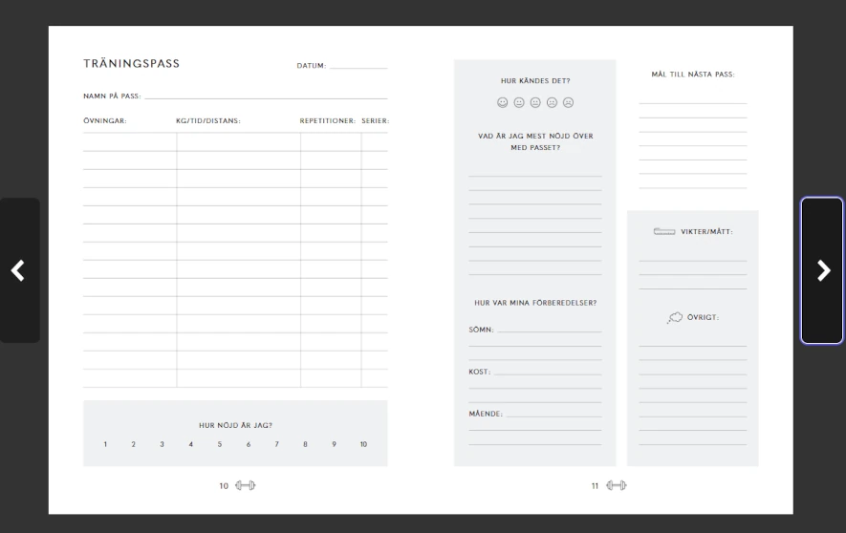Pick the middle neutral face icon
The image size is (846, 533).
[535, 102]
